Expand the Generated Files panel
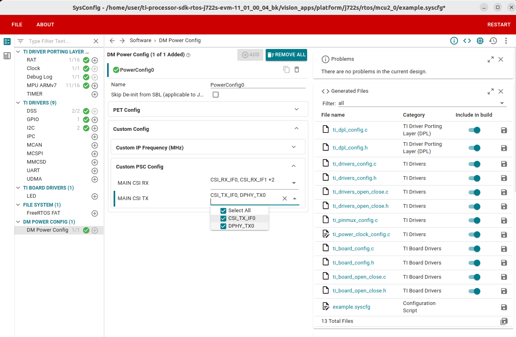Screen dimensions: 516x337 pyautogui.click(x=490, y=91)
